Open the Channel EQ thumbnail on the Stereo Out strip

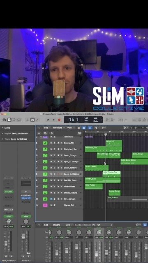tap(26, 183)
